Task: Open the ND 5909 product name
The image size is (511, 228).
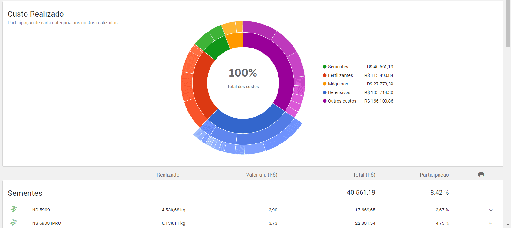Action: (x=41, y=210)
